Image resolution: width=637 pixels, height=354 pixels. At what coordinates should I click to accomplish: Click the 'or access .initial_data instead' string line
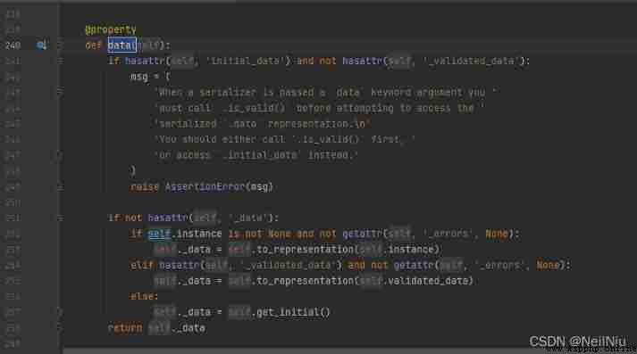click(256, 155)
